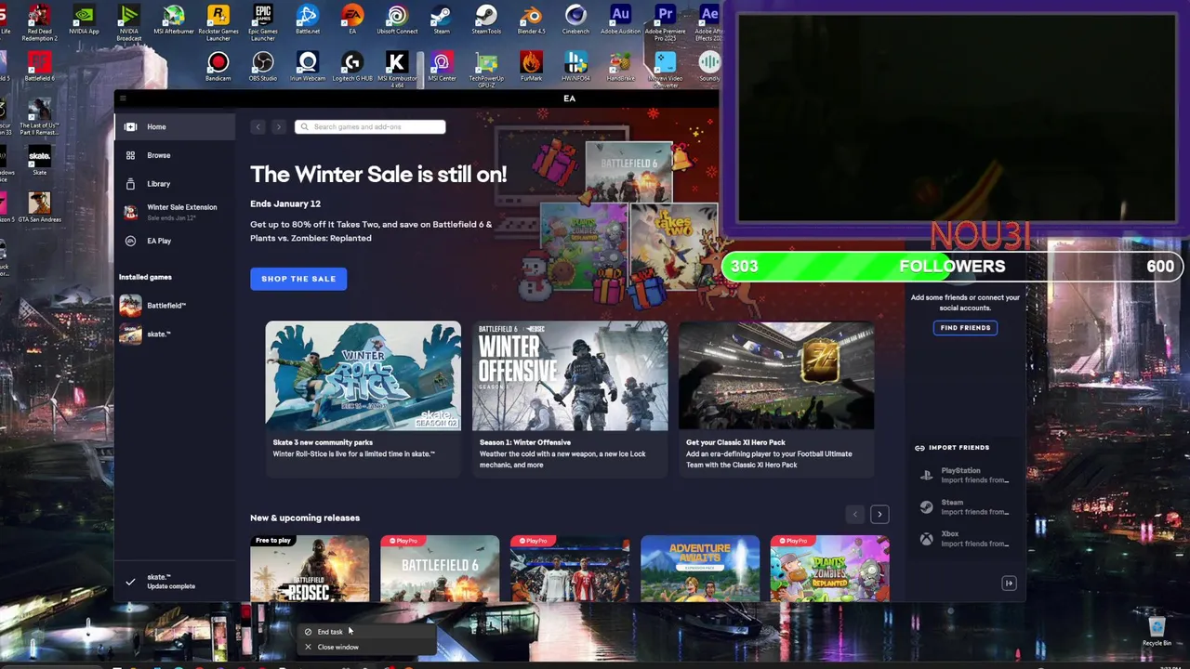Click the skate. Update complete status
The width and height of the screenshot is (1190, 669).
(175, 582)
